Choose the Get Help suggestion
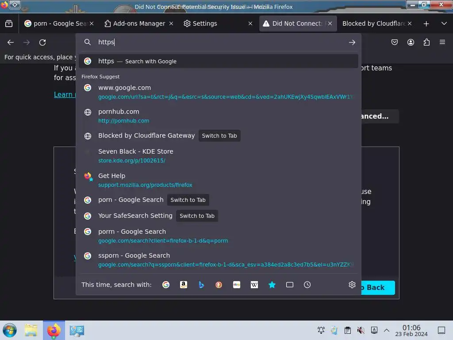The width and height of the screenshot is (453, 340). [219, 180]
